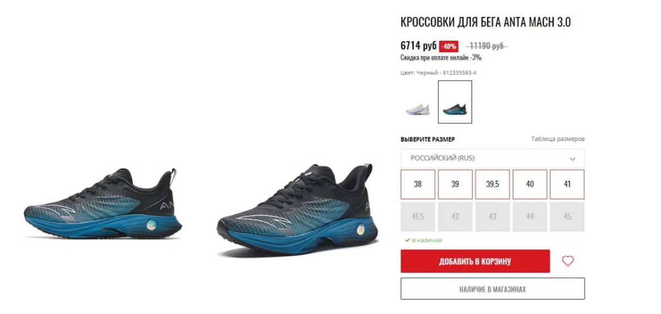Choose size 39
The width and height of the screenshot is (661, 314).
455,184
